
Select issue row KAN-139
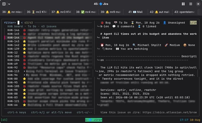48,49
